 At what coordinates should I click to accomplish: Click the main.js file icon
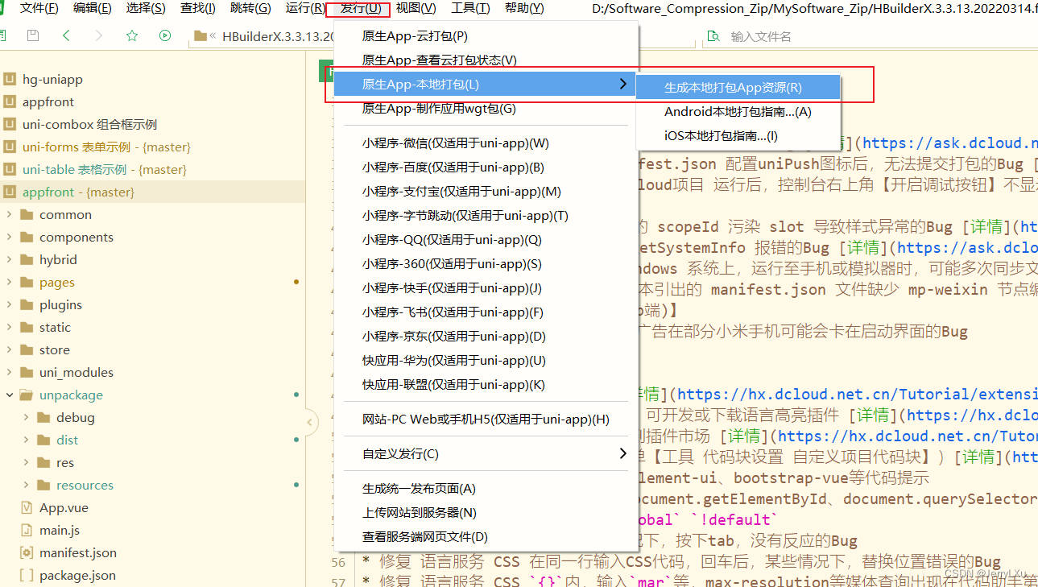point(26,530)
